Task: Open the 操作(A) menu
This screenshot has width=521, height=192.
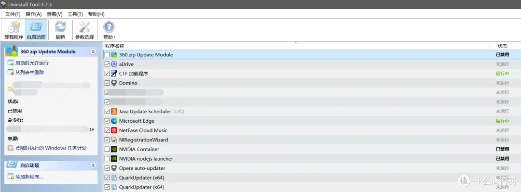Action: [34, 14]
